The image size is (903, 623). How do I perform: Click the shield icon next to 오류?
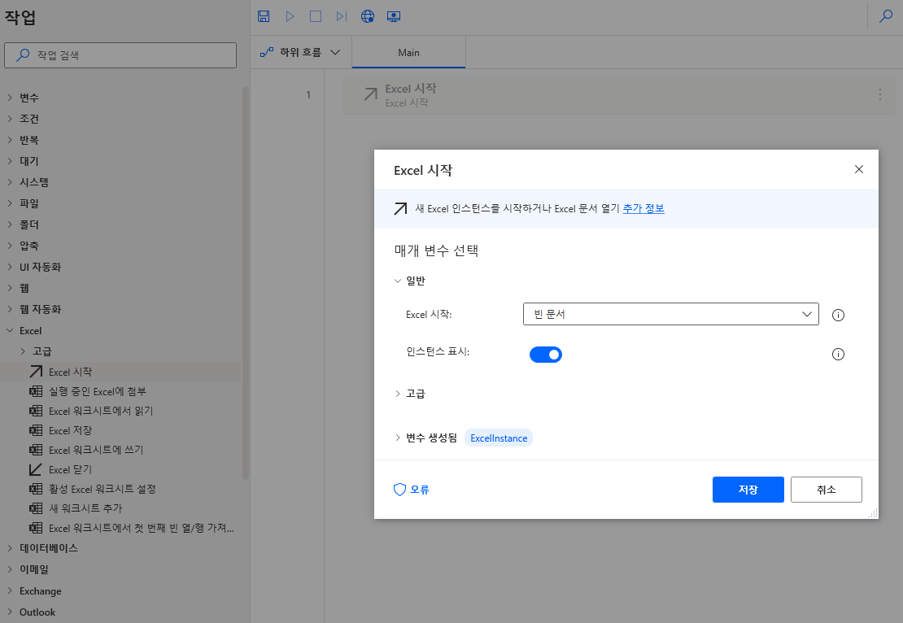click(399, 490)
